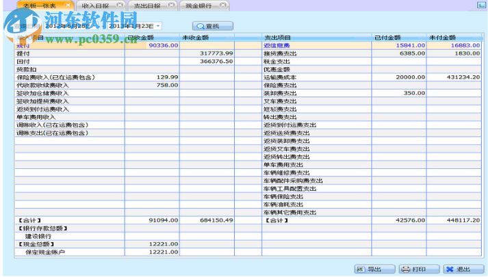488x277 pixels.
Task: Click the 448117.20 total cell
Action: (454, 220)
